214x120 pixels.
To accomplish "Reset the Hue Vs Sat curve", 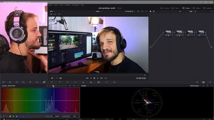I will click(74, 86).
